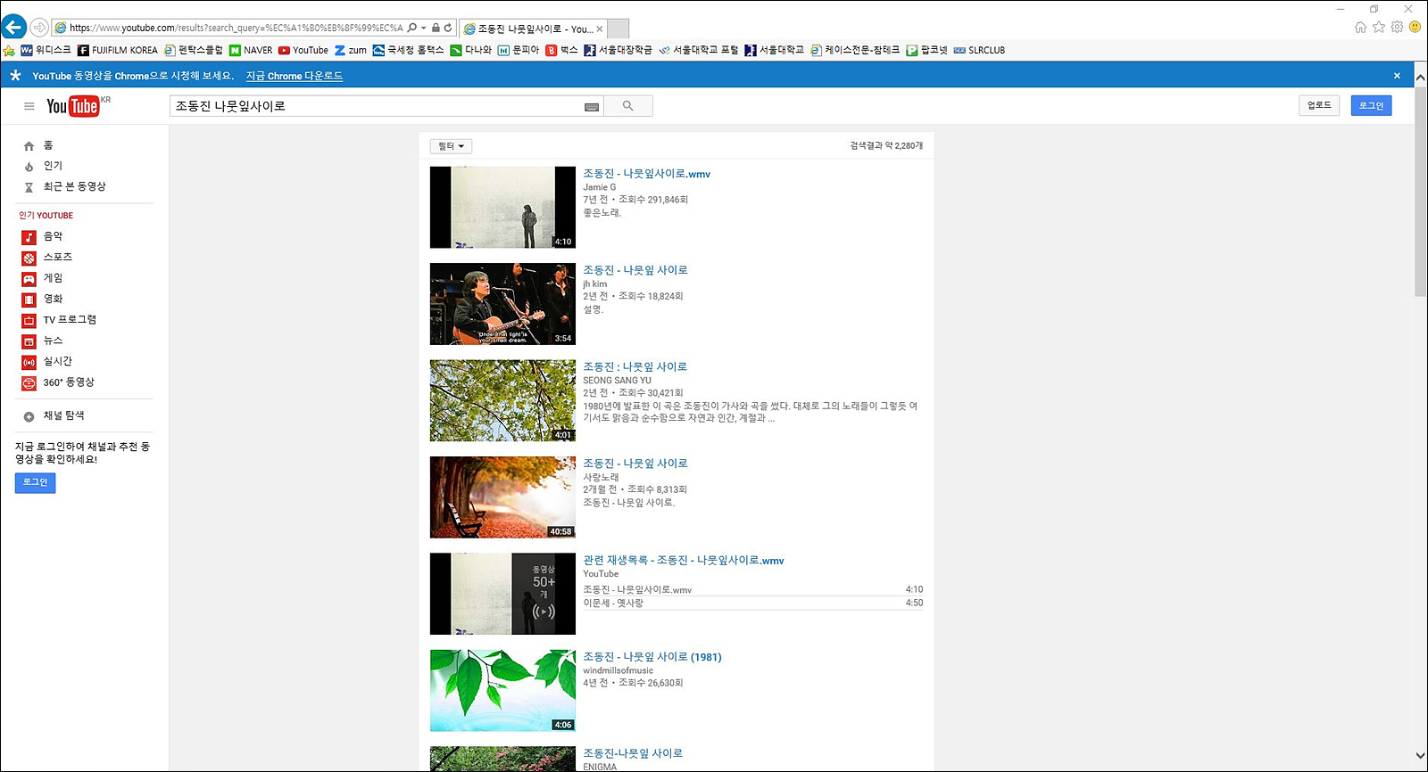Open browser favorites star icon
This screenshot has height=772, width=1428.
point(1379,27)
